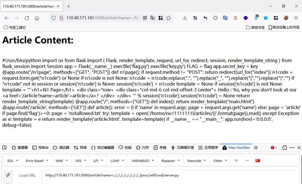Close the 110.40.171.181 article tab
Screen dimensions: 302x184
coord(58,6)
